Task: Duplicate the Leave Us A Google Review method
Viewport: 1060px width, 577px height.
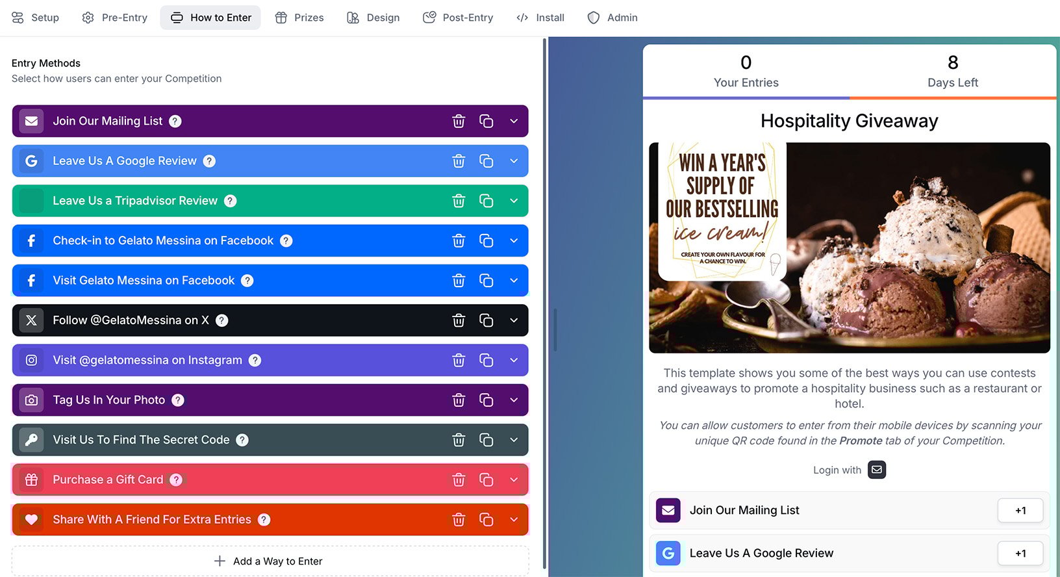Action: (486, 161)
